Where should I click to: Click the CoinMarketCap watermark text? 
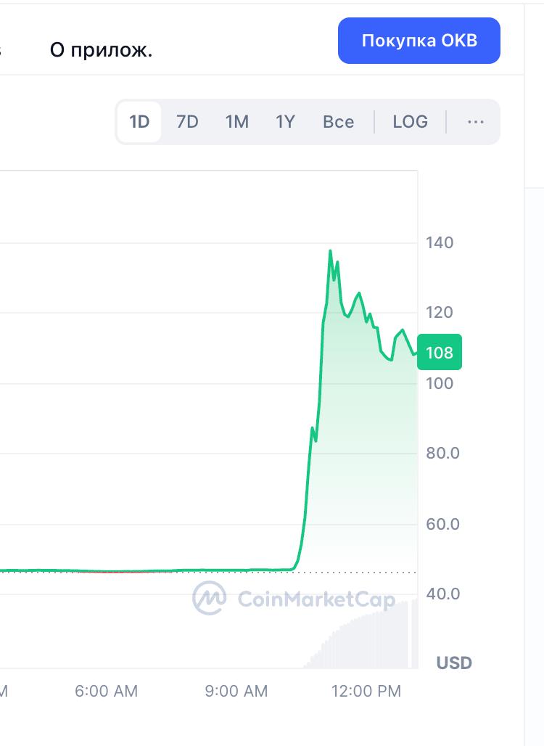316,599
